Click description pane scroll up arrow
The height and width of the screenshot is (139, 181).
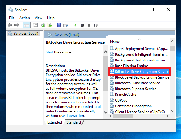tap(106, 52)
